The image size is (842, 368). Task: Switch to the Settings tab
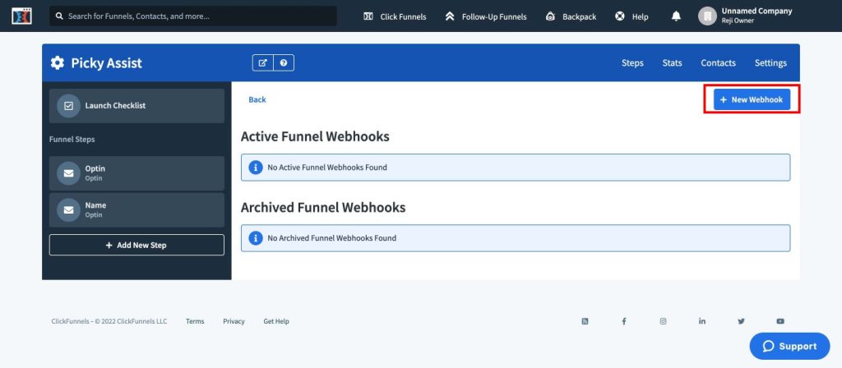tap(770, 62)
